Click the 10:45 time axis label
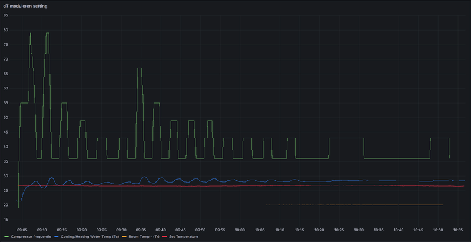The height and width of the screenshot is (242, 471). coord(418,230)
